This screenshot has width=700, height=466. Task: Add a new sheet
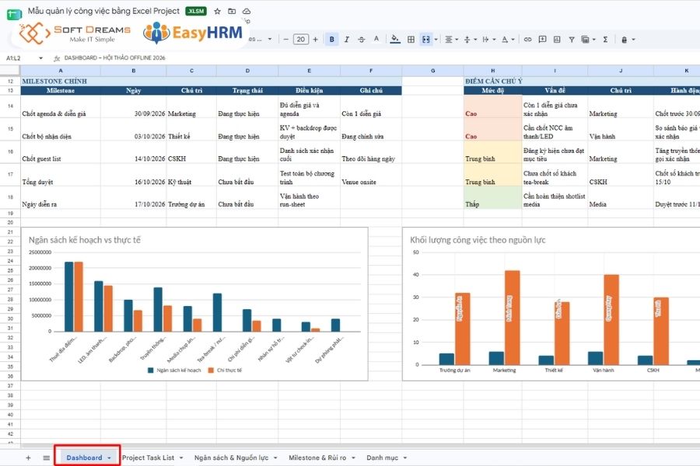(x=28, y=457)
